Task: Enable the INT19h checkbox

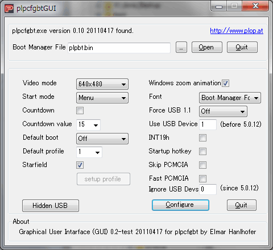Action: coord(202,137)
